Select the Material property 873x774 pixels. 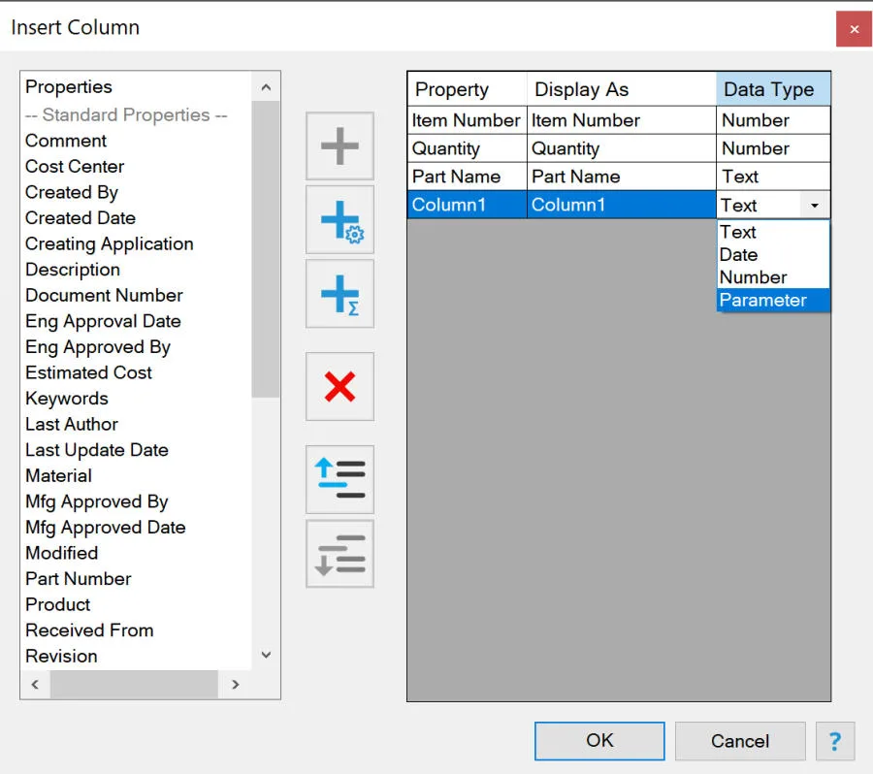pos(58,475)
